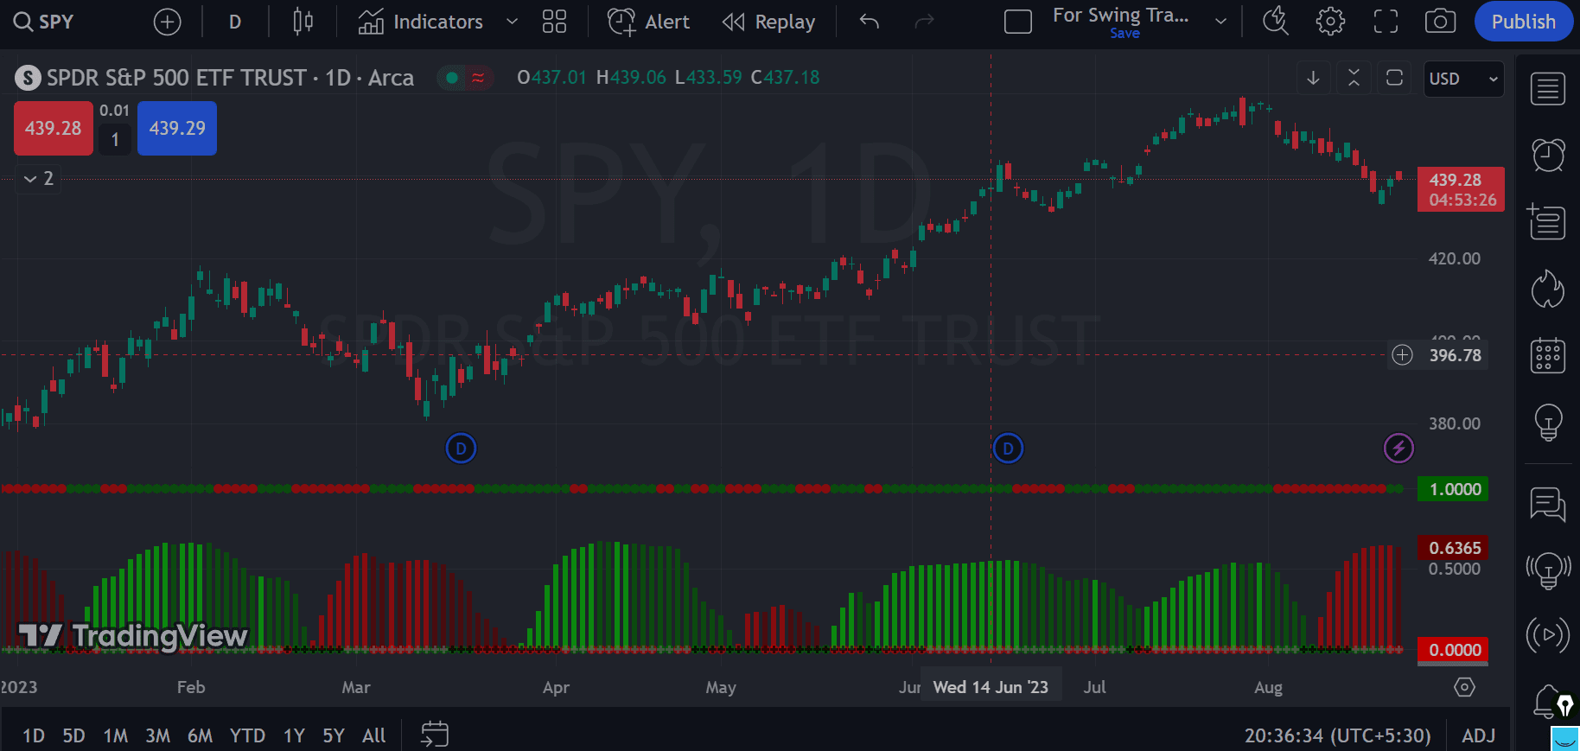Select the 6M date range
Screen dimensions: 1580x751
pyautogui.click(x=200, y=735)
